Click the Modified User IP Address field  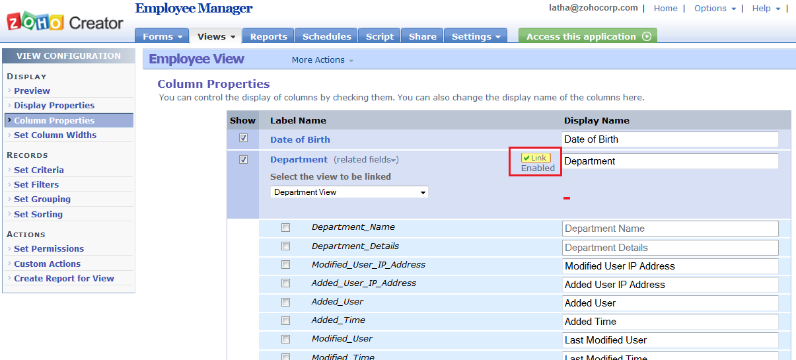tap(670, 266)
